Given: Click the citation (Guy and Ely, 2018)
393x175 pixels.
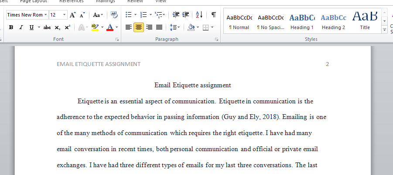Looking at the screenshot, I should click(x=251, y=117).
